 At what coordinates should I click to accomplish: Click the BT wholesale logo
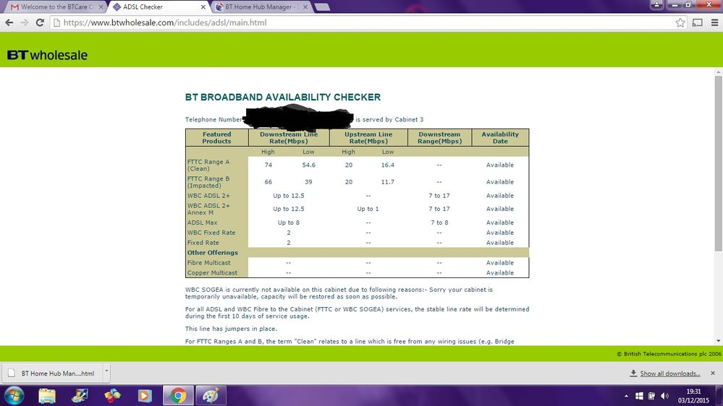pos(47,55)
